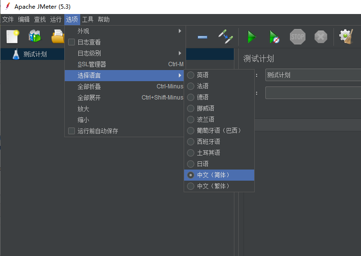Select 中文（简体）language option
Screen dimensions: 361x256
(219, 175)
